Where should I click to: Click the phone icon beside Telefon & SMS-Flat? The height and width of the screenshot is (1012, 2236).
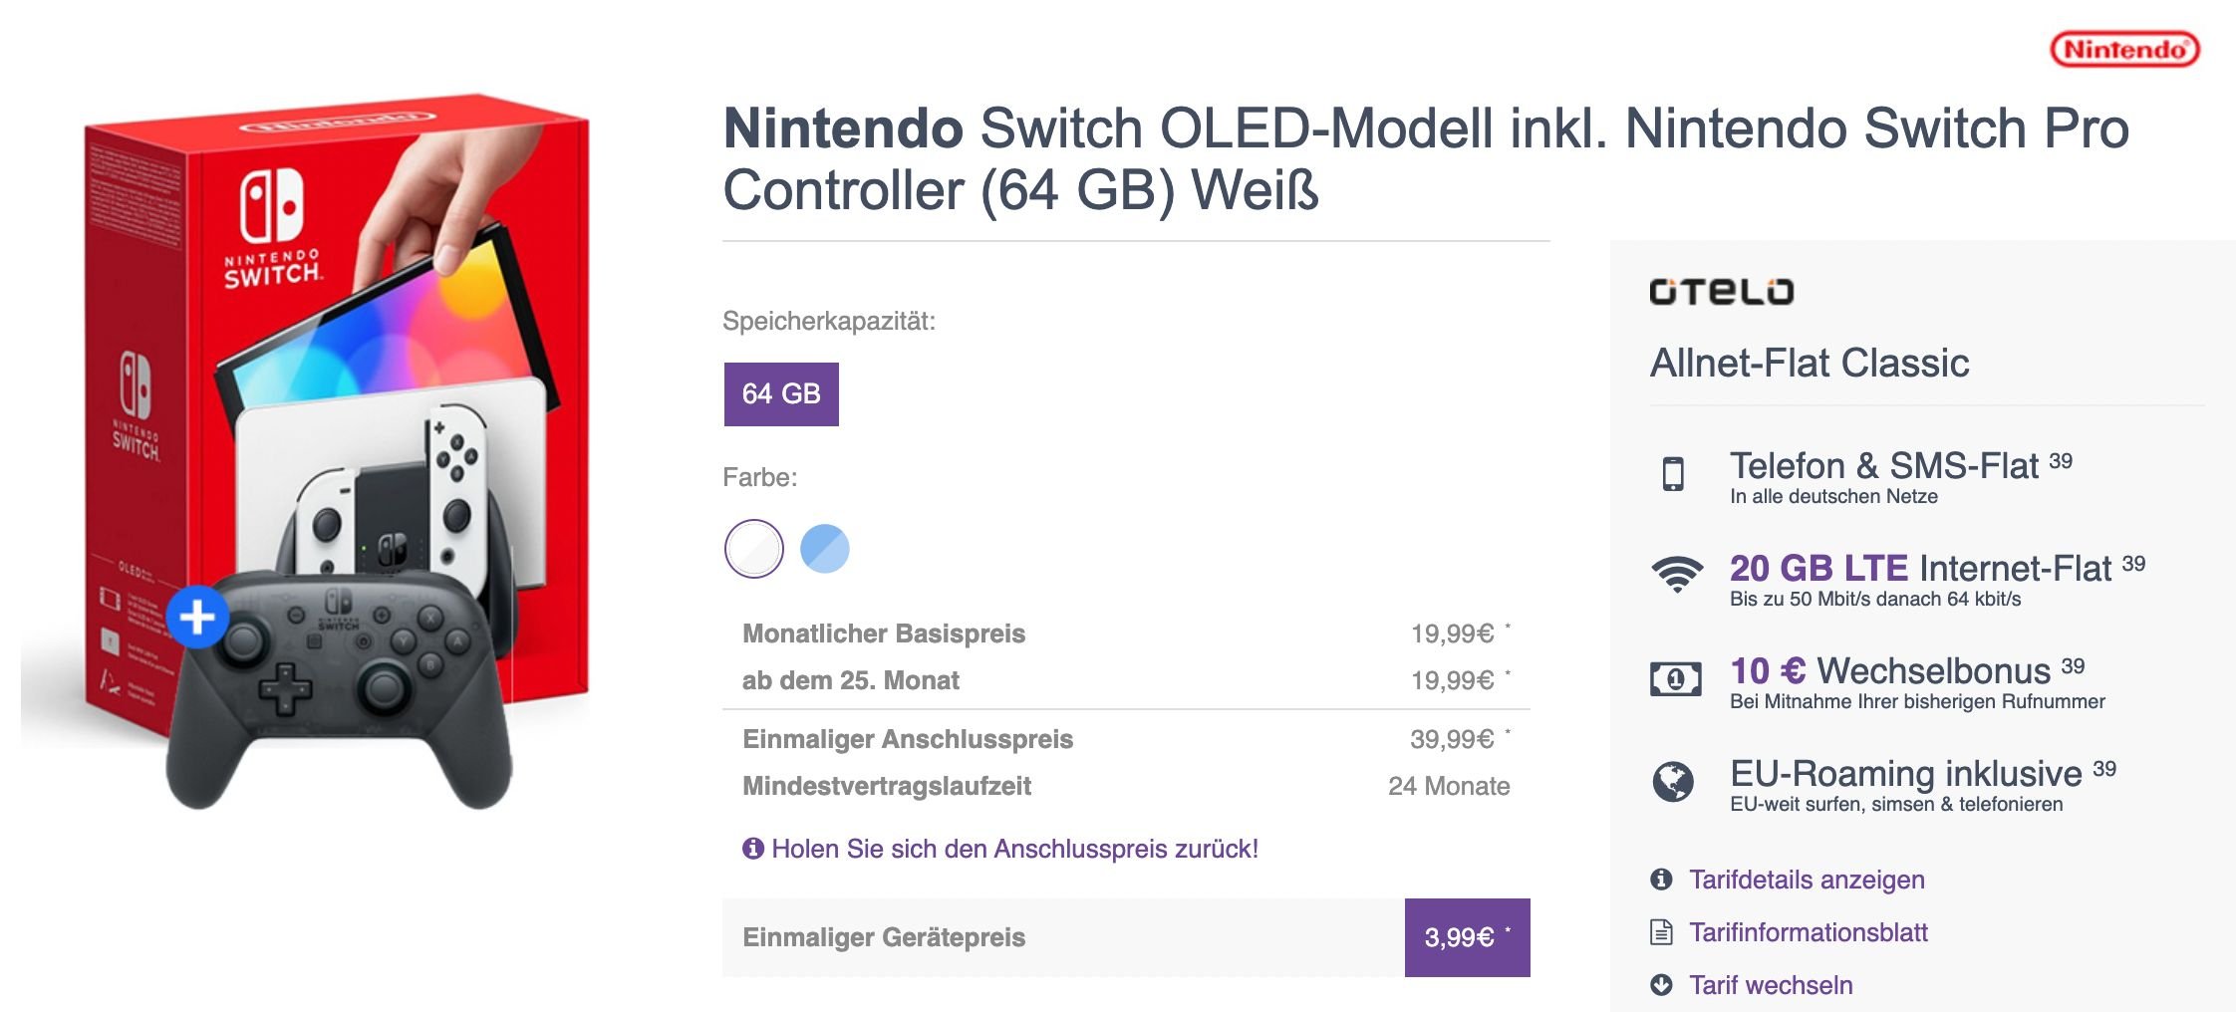click(x=1673, y=474)
